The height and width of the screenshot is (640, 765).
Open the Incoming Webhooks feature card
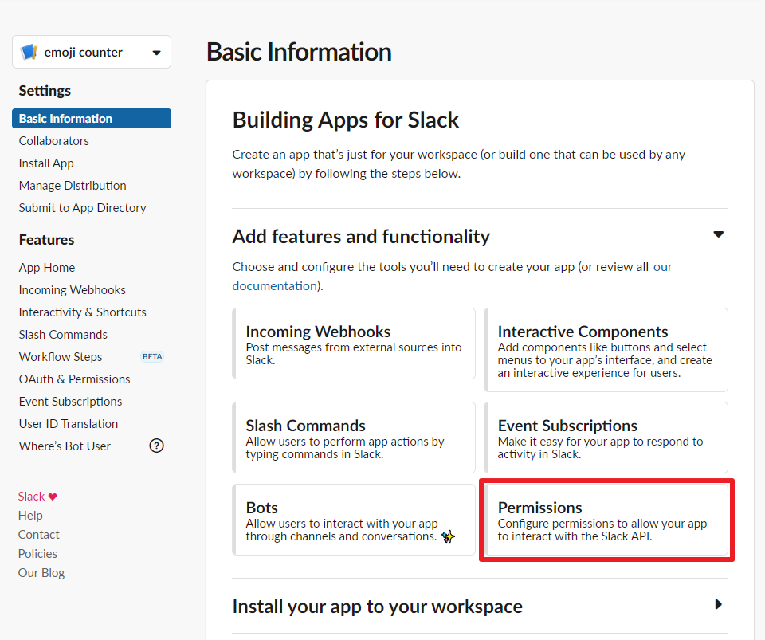[x=354, y=344]
